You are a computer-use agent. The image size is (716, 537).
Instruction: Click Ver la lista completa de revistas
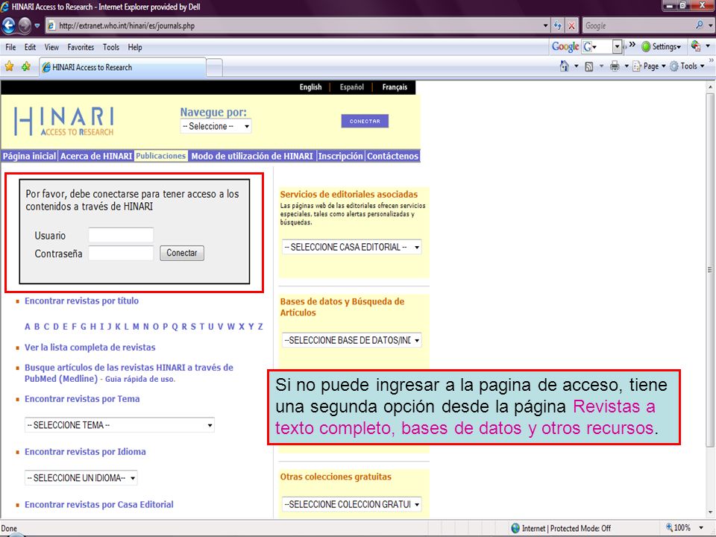click(90, 348)
